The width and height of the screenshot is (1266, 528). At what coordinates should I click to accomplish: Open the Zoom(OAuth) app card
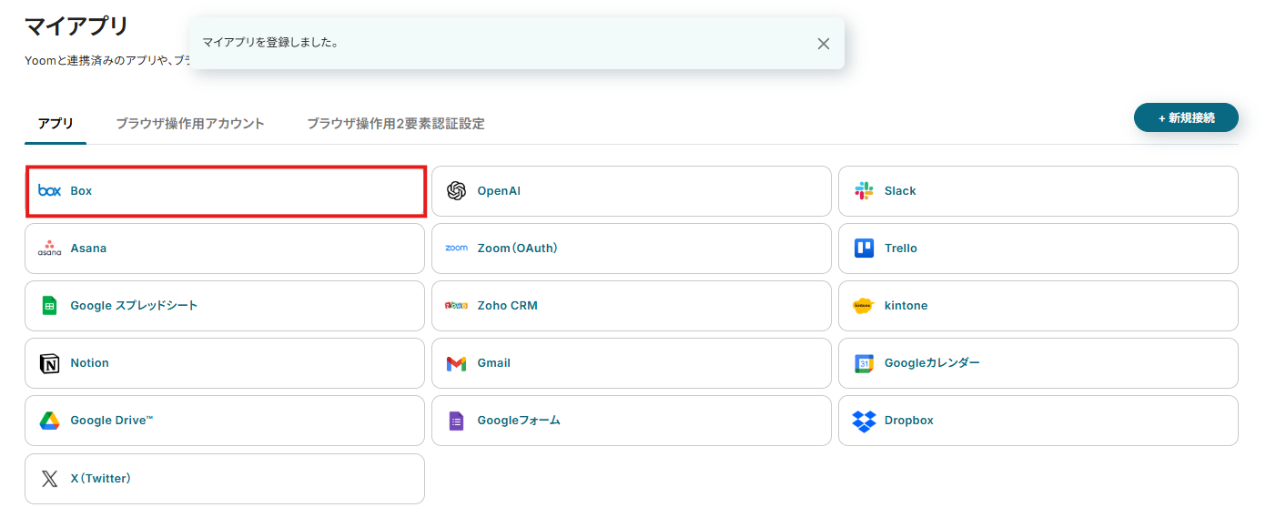tap(631, 249)
